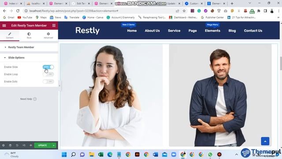The image size is (282, 159).
Task: Click the browser address bar URL
Action: point(74,11)
